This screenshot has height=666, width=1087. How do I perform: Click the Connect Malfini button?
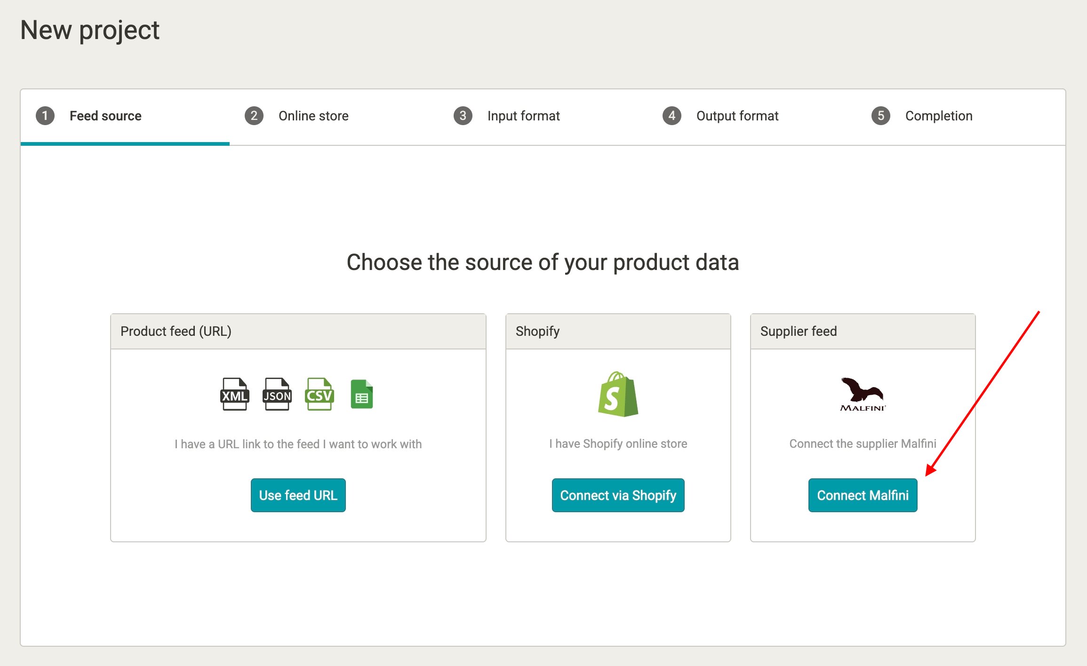[x=863, y=495]
